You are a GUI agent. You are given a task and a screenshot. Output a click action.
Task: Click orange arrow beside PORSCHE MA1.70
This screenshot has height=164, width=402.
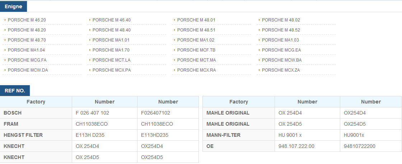pos(90,50)
